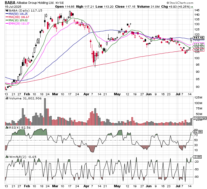
Task: Click the latest candlestick at the 117.15 close
Action: click(191, 40)
